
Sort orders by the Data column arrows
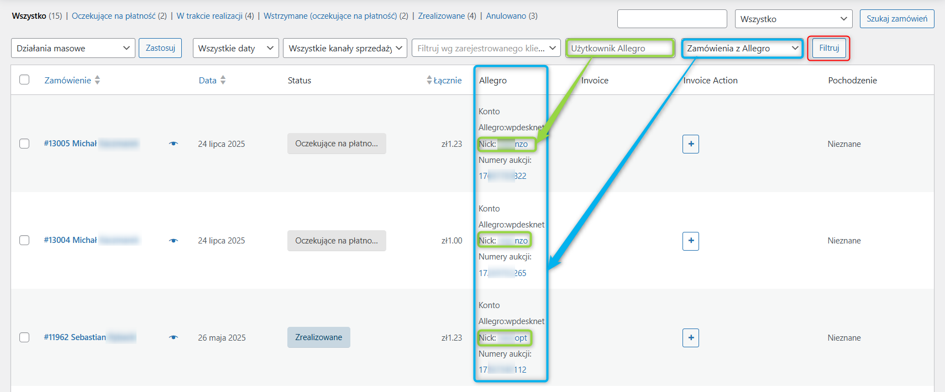pyautogui.click(x=223, y=80)
